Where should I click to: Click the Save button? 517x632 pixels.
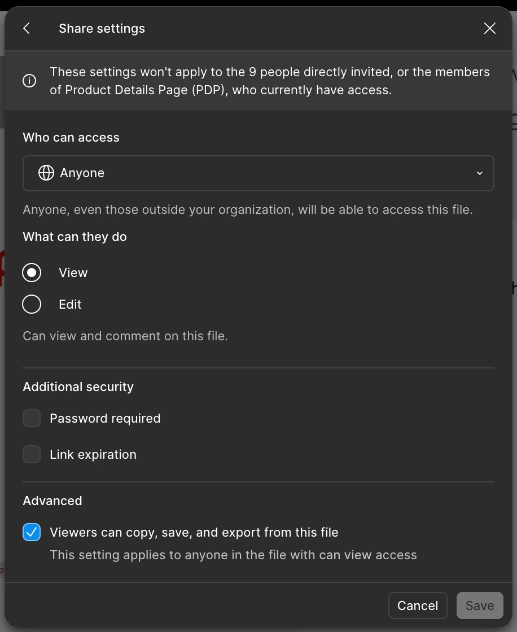point(480,605)
